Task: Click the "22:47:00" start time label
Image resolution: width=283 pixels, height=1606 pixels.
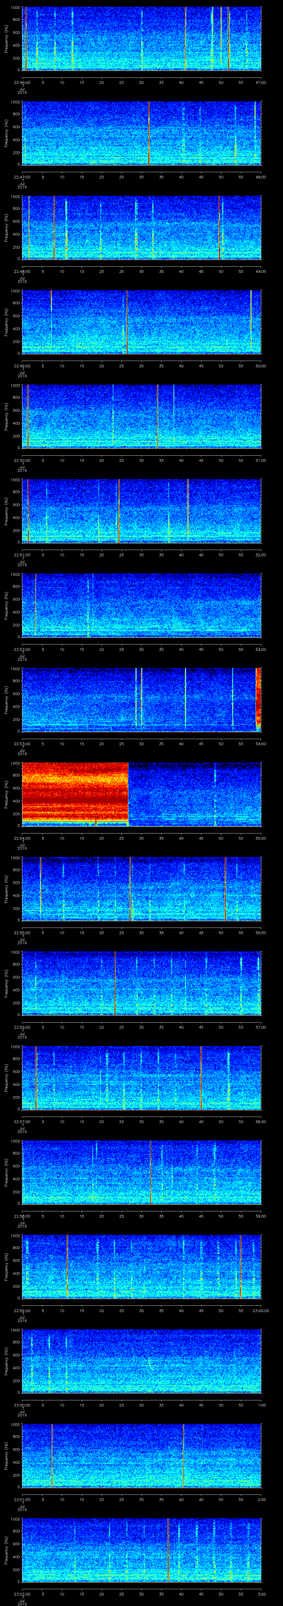Action: [x=22, y=177]
